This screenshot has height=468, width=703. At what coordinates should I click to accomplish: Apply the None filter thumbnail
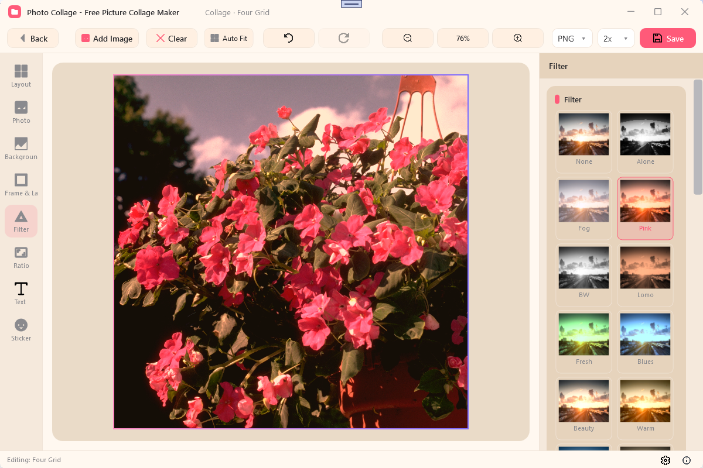[x=583, y=141]
